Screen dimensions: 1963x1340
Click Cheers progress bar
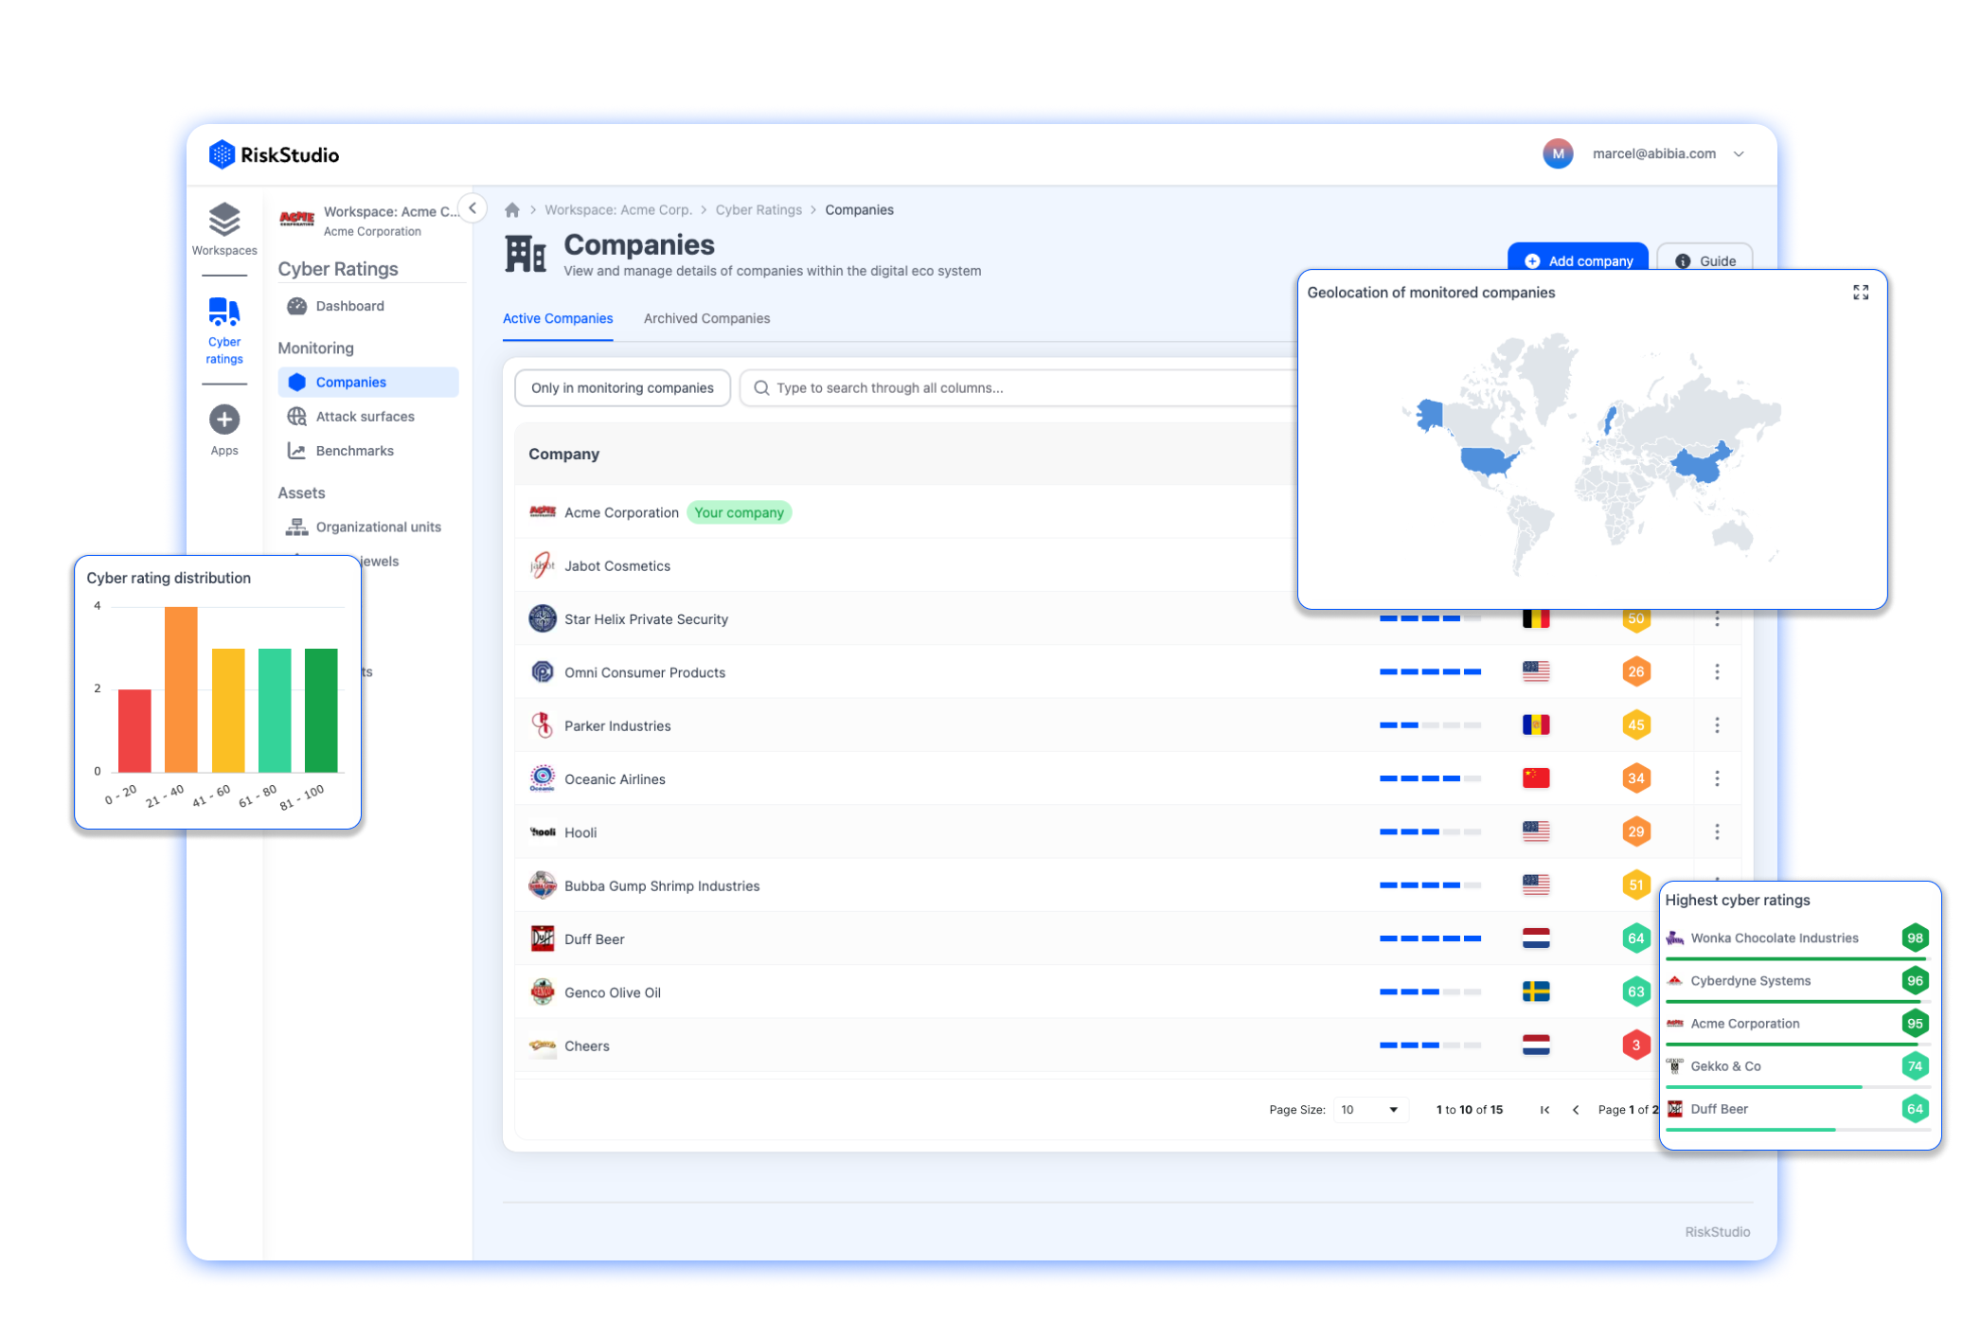coord(1430,1045)
